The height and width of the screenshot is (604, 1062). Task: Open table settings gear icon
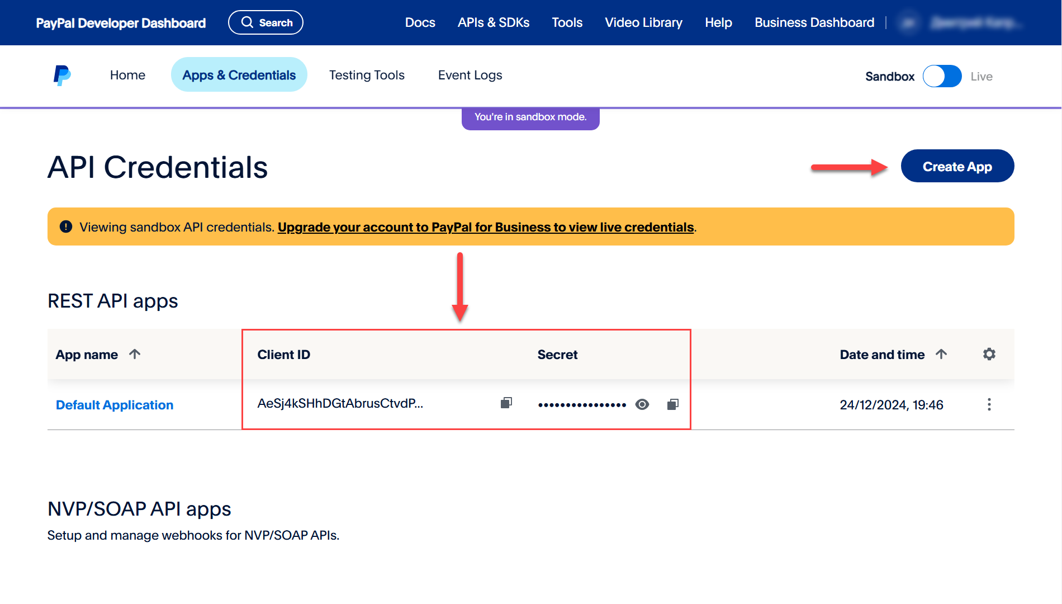(x=989, y=354)
